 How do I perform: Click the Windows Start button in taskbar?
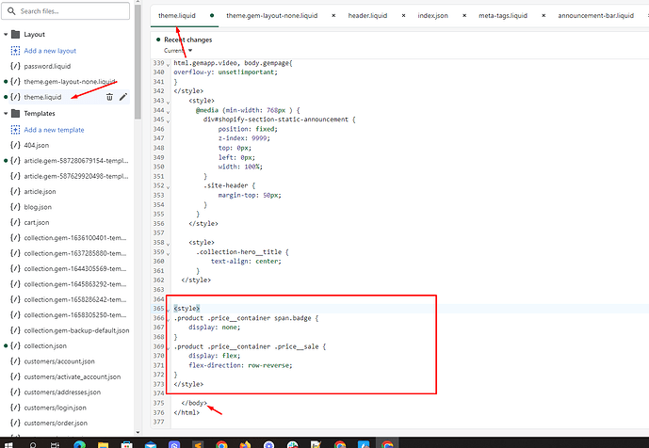8,442
